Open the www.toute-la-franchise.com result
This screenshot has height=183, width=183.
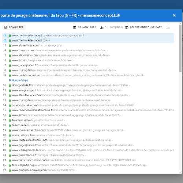67,130
